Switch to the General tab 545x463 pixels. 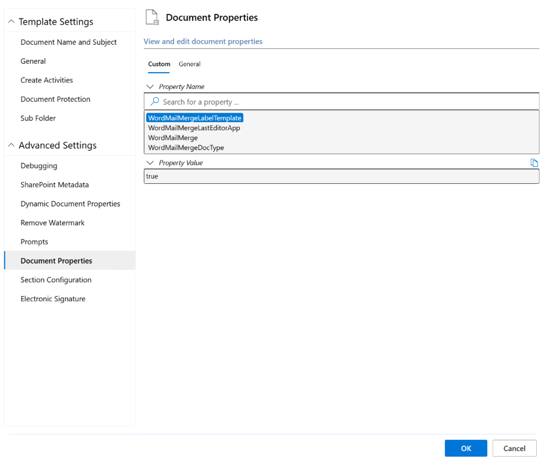click(x=189, y=64)
